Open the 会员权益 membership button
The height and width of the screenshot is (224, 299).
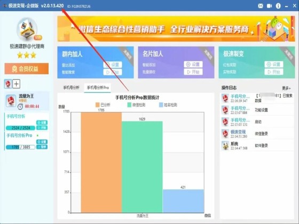(x=27, y=69)
